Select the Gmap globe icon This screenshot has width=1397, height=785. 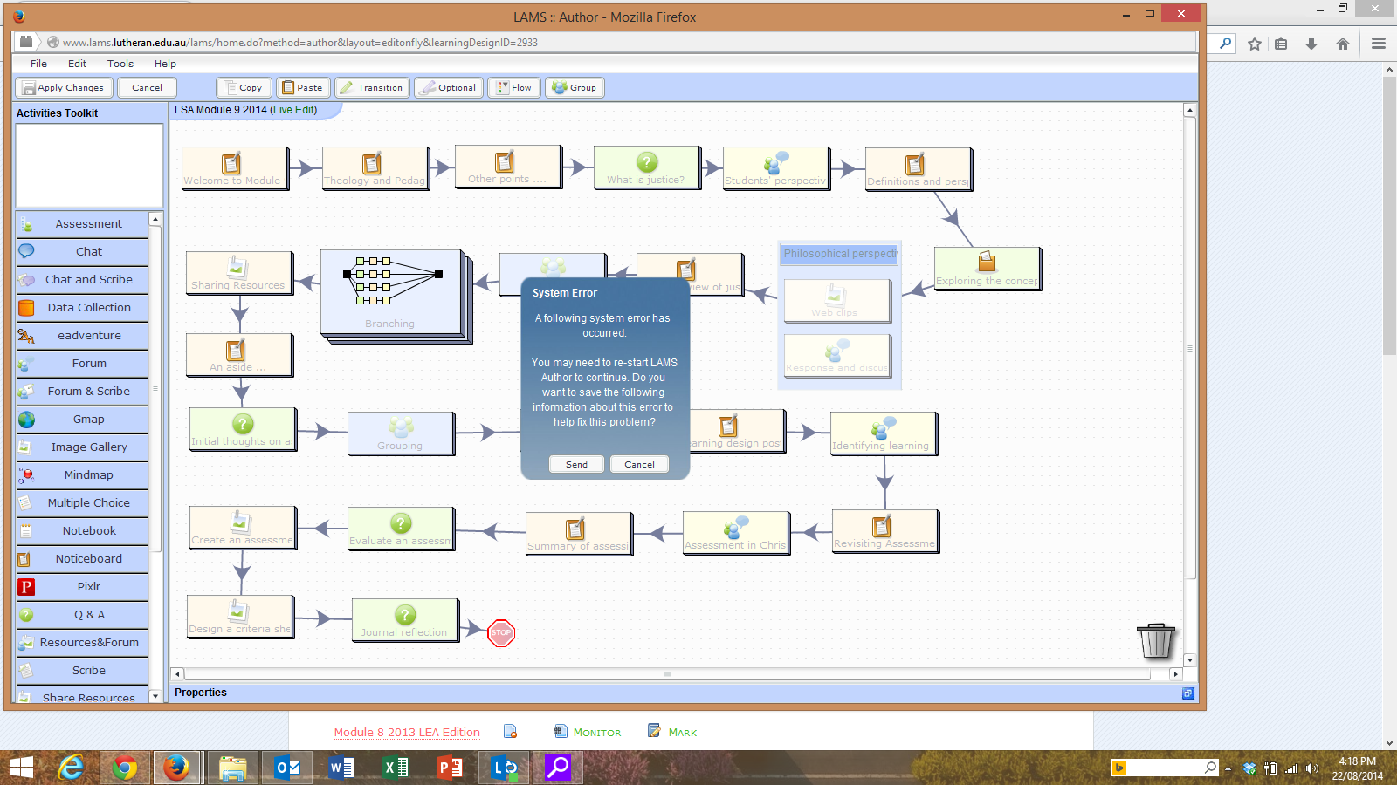(x=27, y=420)
